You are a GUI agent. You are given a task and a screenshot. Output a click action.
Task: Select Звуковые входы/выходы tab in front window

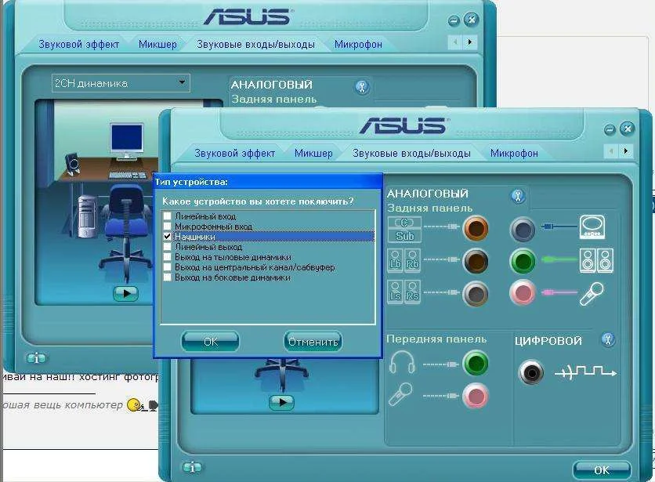411,153
